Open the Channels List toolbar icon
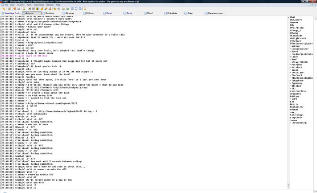Image resolution: width=317 pixels, height=193 pixels. pyautogui.click(x=19, y=9)
